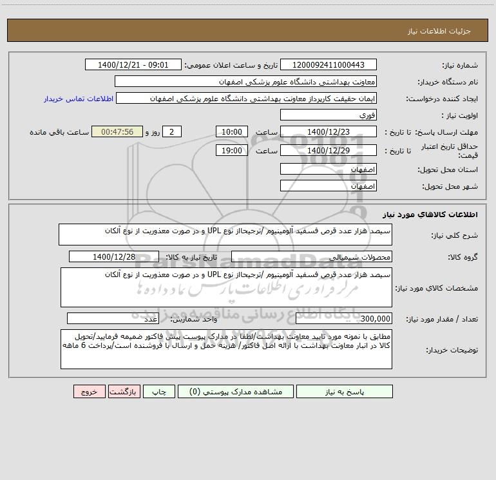
Task: Click the خروج exit button
Action: [x=89, y=391]
